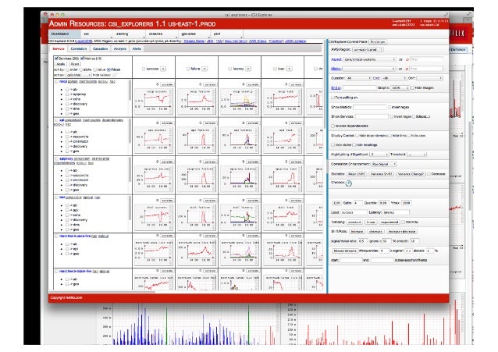This screenshot has height=352, width=498.
Task: Check 'hide values' checkbox
Action: (113, 75)
